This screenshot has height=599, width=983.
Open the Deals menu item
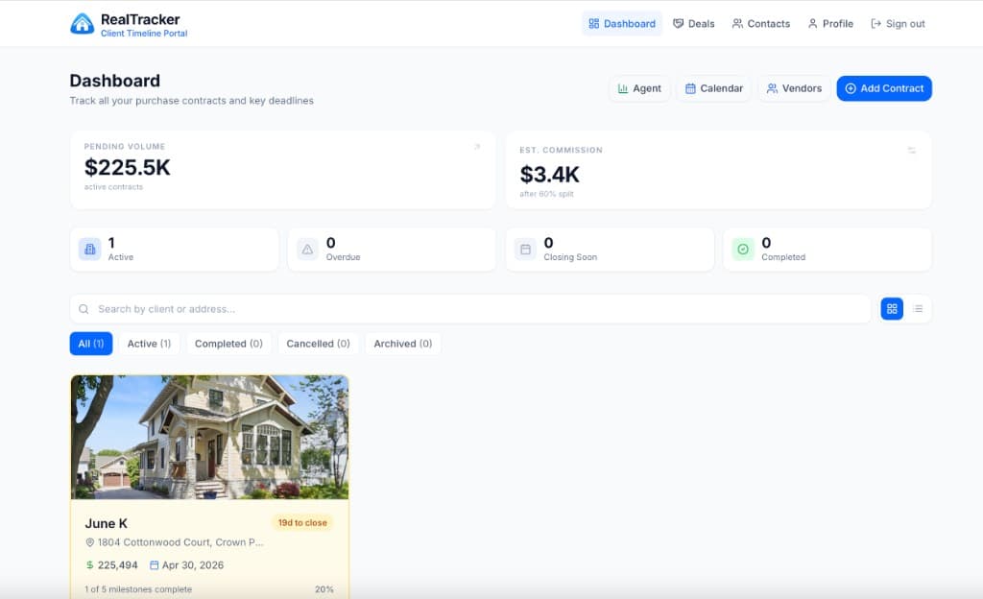(x=694, y=23)
